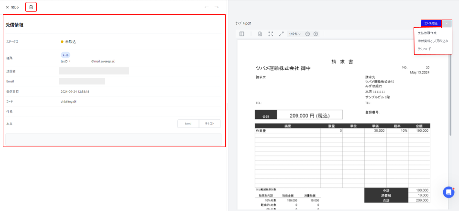459x211 pixels.
Task: Click the diagonal expand fullscreen icon
Action: coord(281,34)
